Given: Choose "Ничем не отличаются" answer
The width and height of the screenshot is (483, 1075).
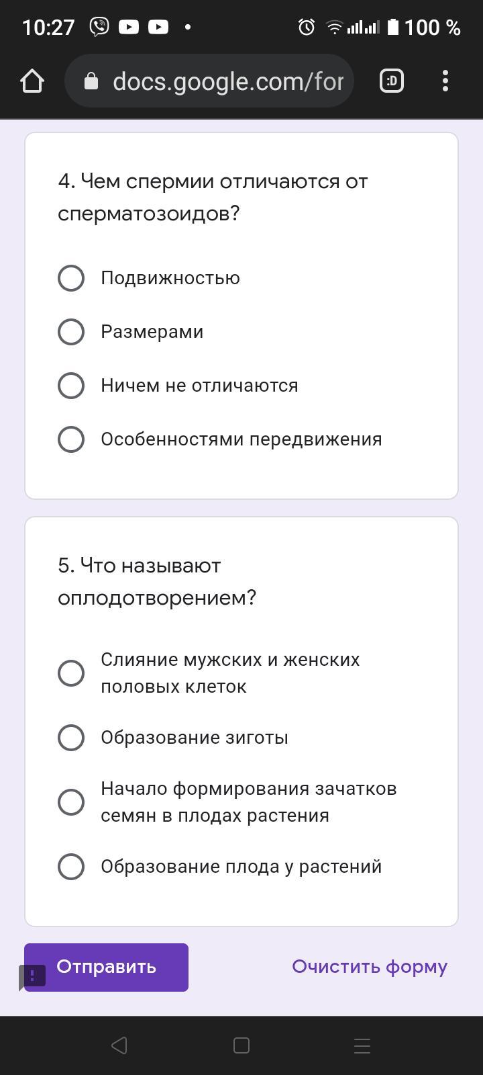Looking at the screenshot, I should (x=71, y=386).
